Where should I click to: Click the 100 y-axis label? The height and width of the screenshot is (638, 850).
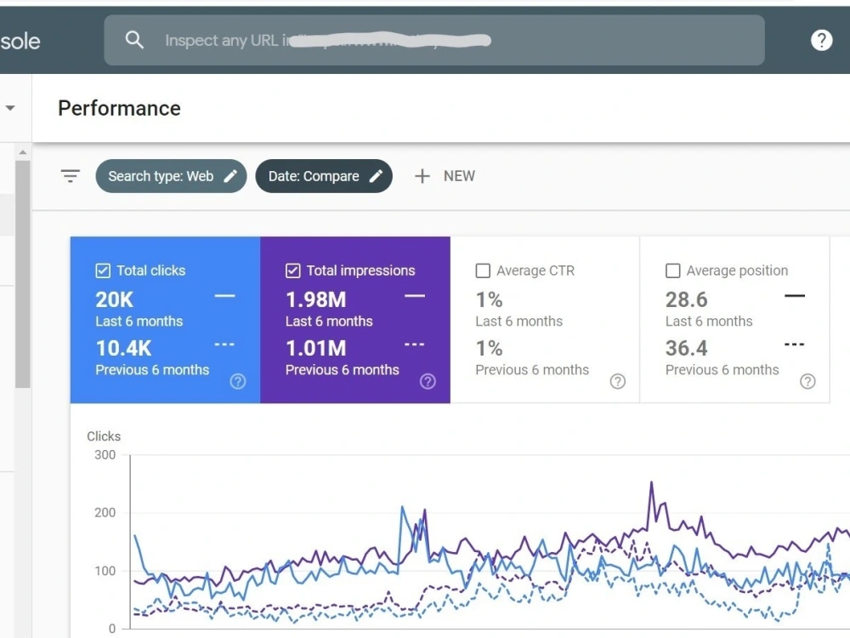pyautogui.click(x=105, y=571)
